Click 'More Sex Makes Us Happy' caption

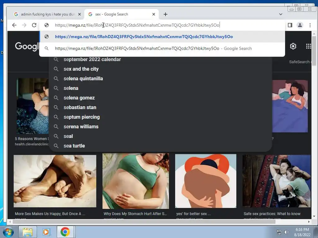click(x=50, y=214)
